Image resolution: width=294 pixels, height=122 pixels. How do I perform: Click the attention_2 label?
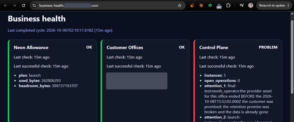pos(215,117)
